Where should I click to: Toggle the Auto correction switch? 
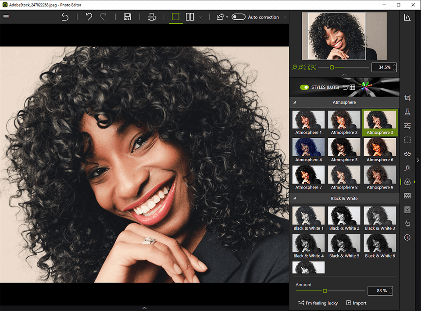[238, 17]
